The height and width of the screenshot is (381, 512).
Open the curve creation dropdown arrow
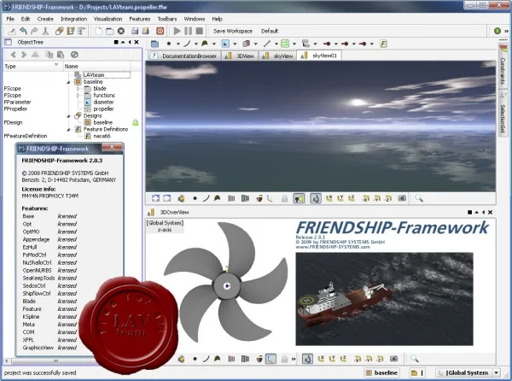click(196, 44)
